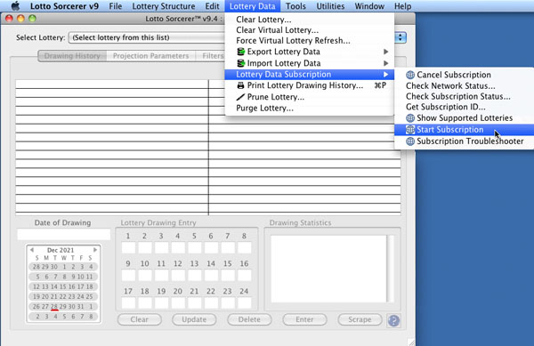Select December 28 in the calendar

53,307
